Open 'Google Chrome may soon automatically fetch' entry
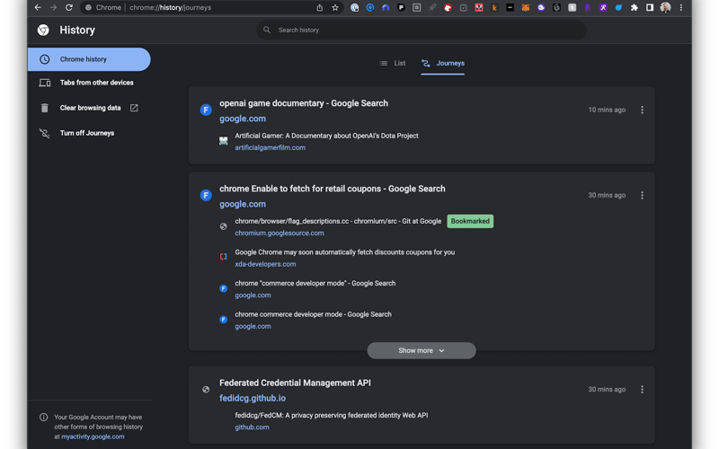Viewport: 719px width, 449px height. 345,252
